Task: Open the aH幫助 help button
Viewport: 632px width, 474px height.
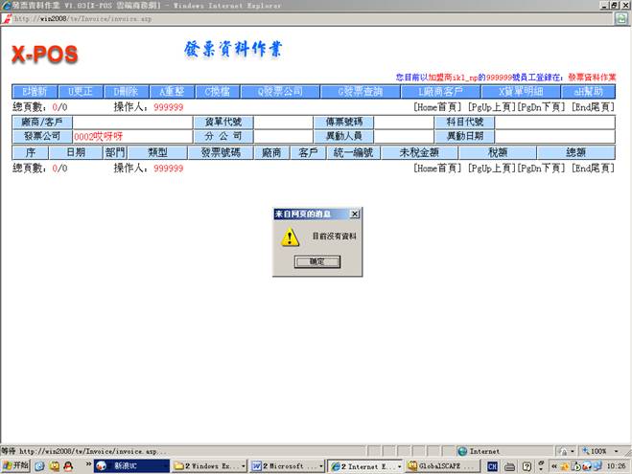Action: [588, 92]
